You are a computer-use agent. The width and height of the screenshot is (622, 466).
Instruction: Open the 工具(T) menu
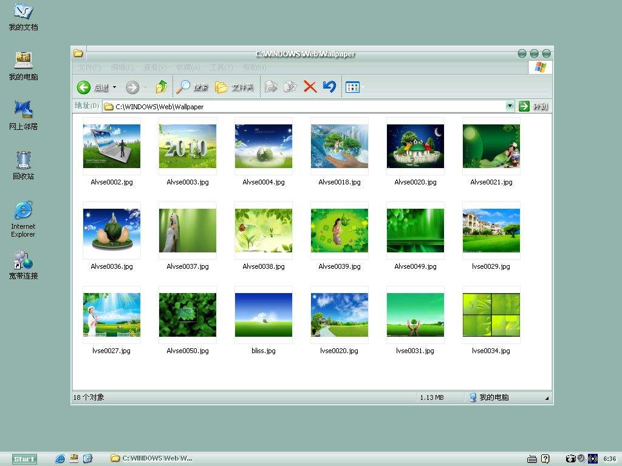pyautogui.click(x=221, y=67)
